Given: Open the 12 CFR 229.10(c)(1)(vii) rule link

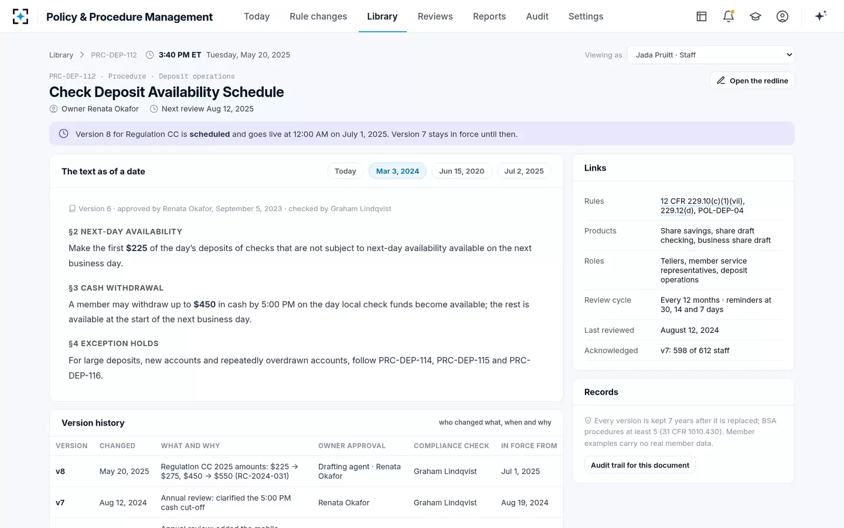Looking at the screenshot, I should tap(702, 201).
